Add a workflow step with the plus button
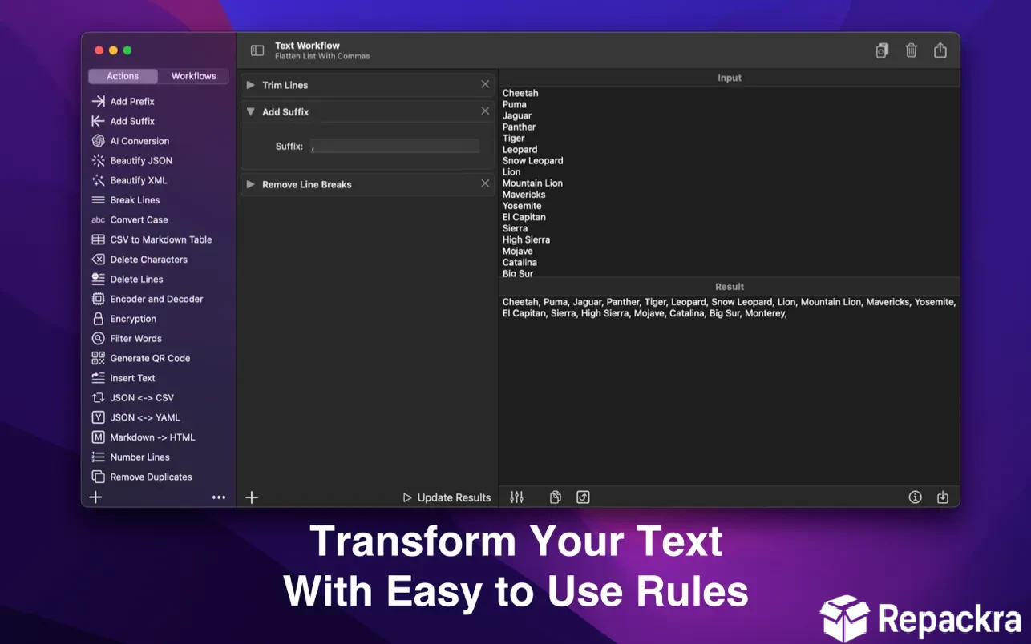The height and width of the screenshot is (644, 1031). [x=252, y=497]
